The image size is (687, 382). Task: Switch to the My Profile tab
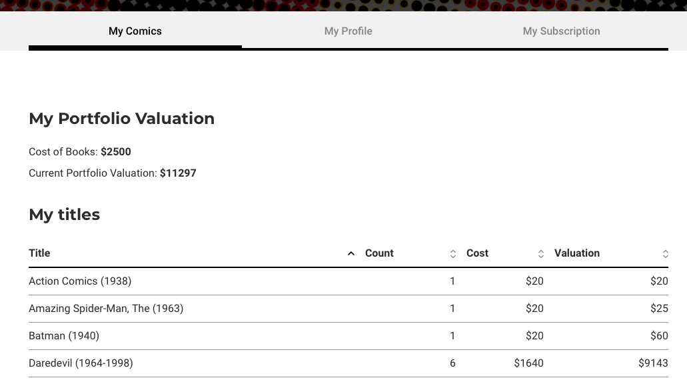[x=348, y=31]
